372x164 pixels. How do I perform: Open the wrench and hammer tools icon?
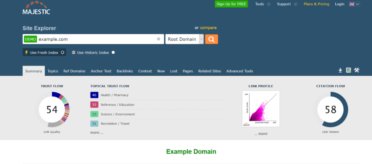click(357, 70)
